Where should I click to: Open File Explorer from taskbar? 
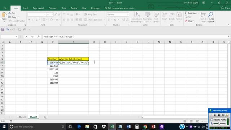point(87,127)
